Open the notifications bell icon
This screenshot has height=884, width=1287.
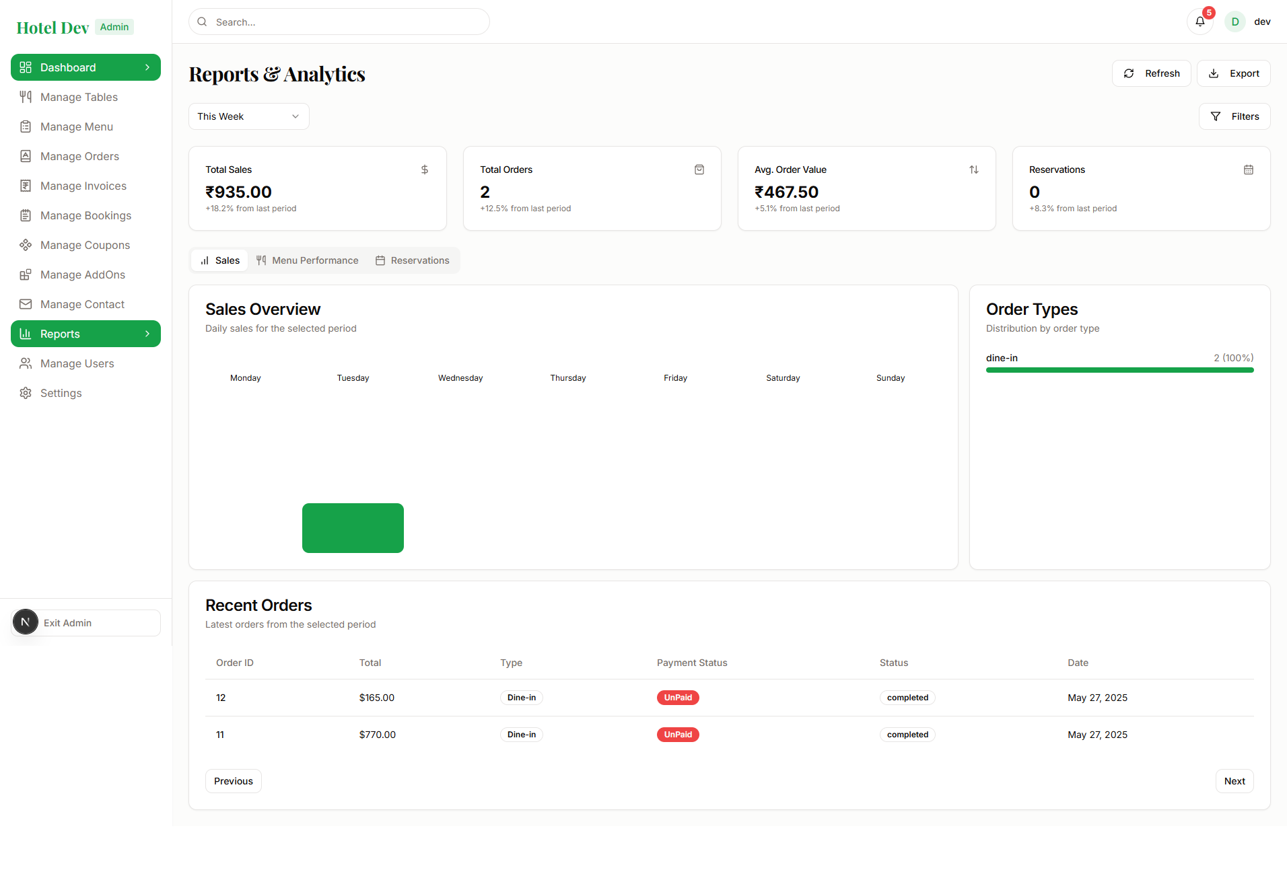[x=1199, y=22]
